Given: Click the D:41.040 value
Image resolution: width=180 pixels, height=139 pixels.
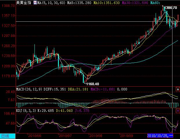Looking at the screenshot, I should pyautogui.click(x=64, y=111).
